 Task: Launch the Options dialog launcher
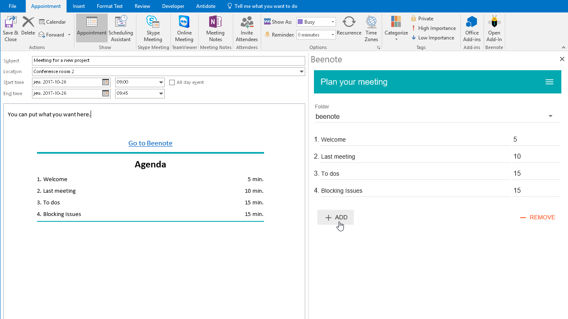pyautogui.click(x=378, y=48)
